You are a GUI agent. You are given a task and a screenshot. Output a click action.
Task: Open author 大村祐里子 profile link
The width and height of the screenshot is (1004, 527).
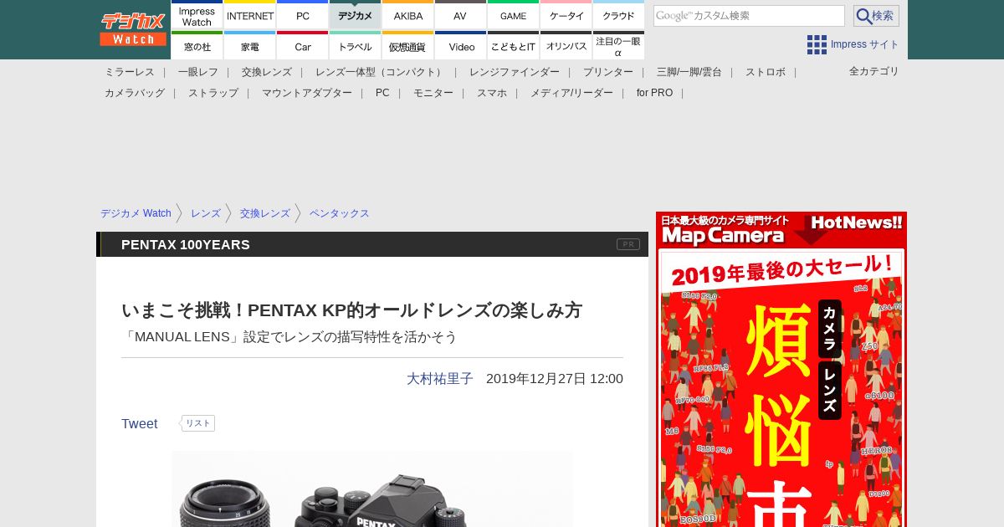point(440,379)
